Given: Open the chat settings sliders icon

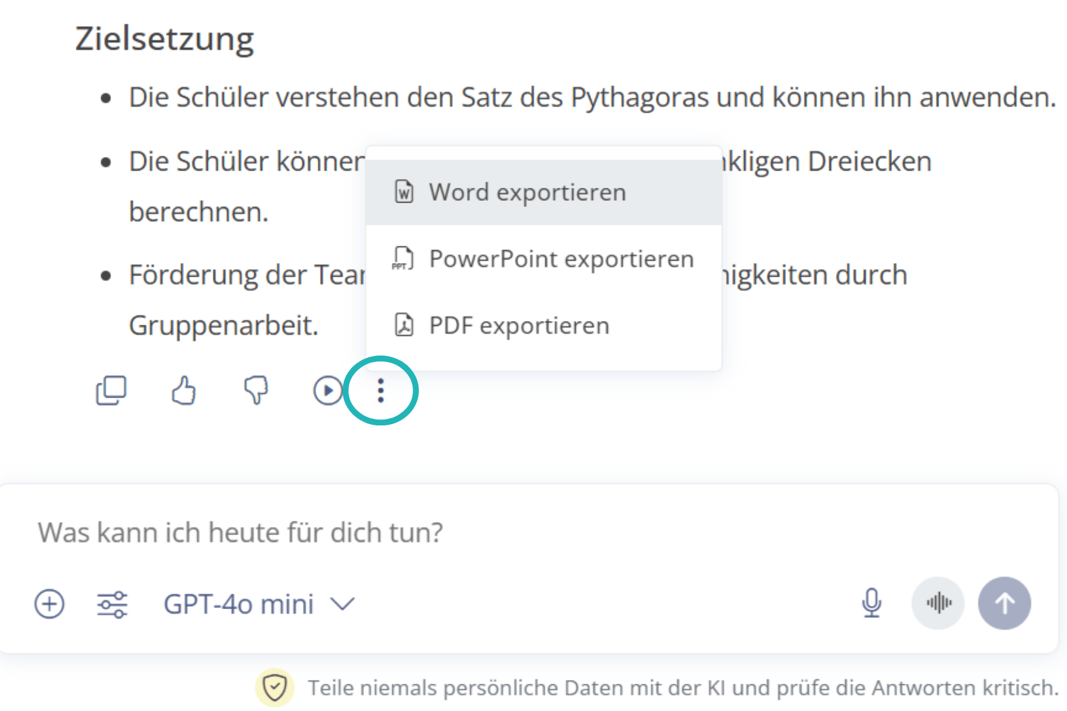Looking at the screenshot, I should pyautogui.click(x=112, y=604).
